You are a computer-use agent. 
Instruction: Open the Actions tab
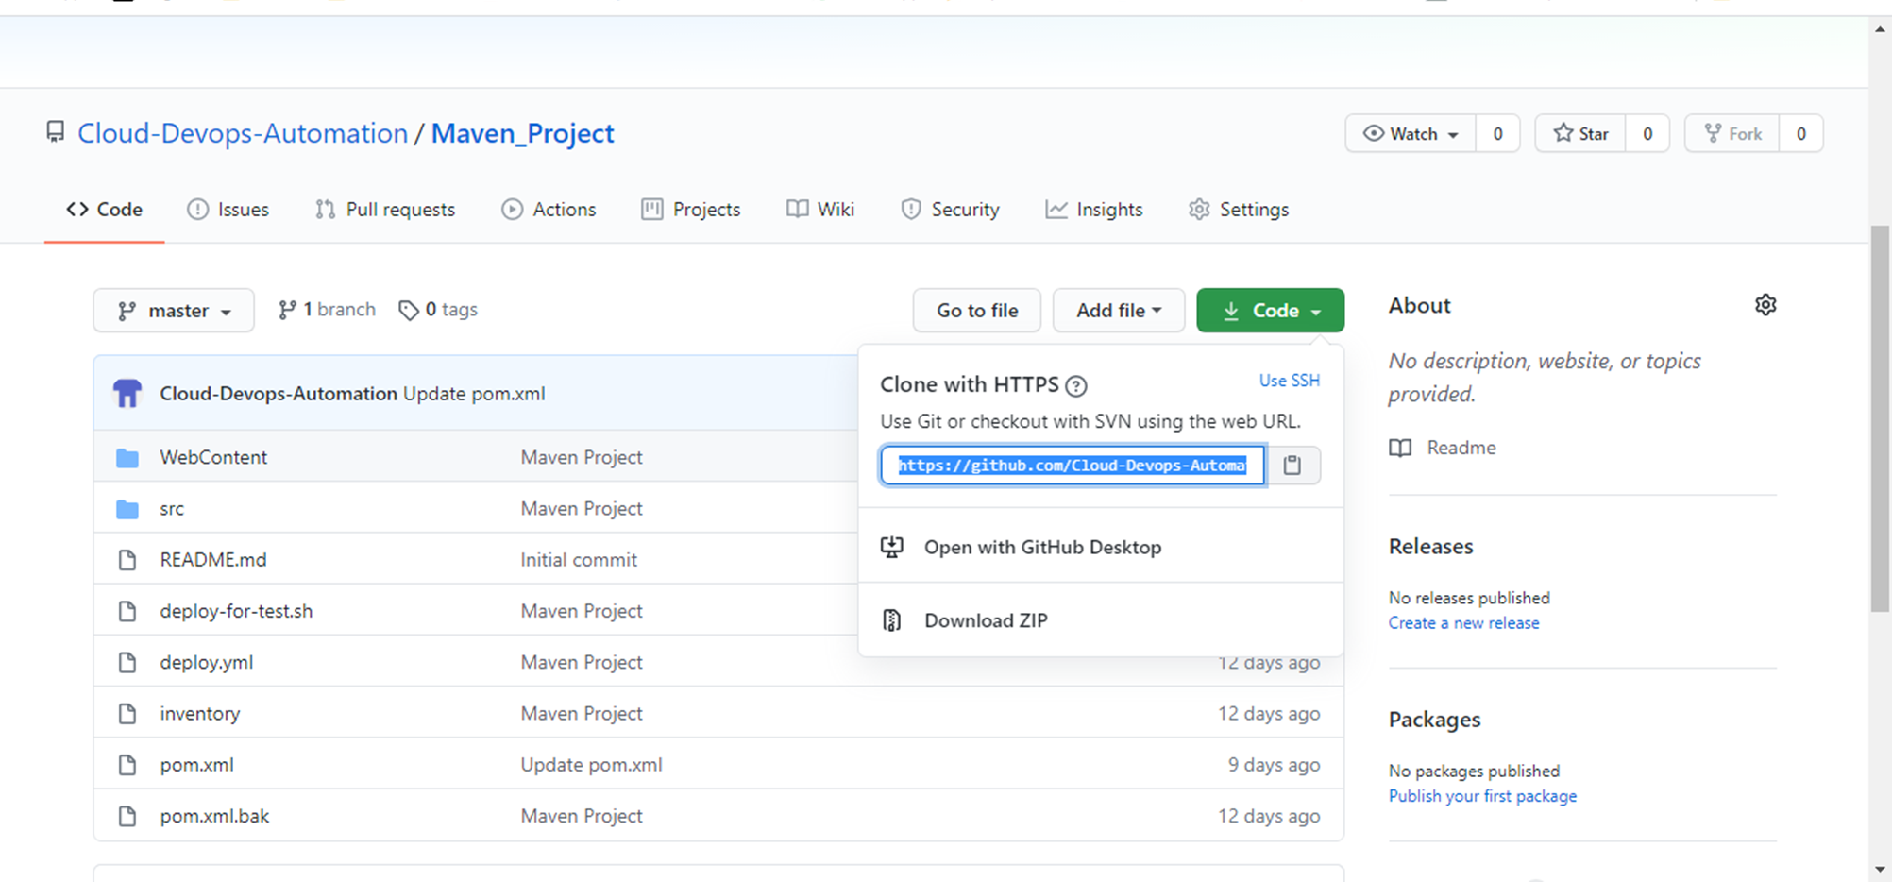(x=549, y=209)
